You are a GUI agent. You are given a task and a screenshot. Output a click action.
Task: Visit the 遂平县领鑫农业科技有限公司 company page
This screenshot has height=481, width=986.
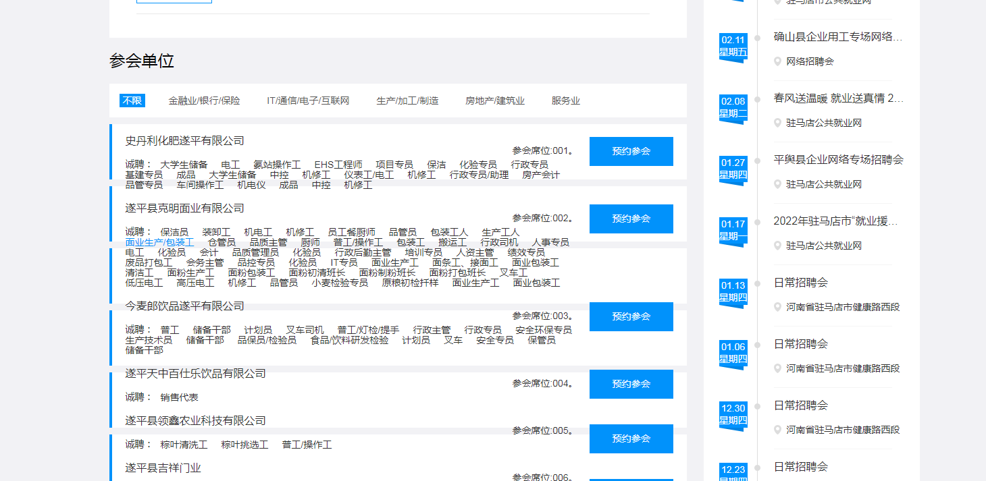click(x=196, y=421)
